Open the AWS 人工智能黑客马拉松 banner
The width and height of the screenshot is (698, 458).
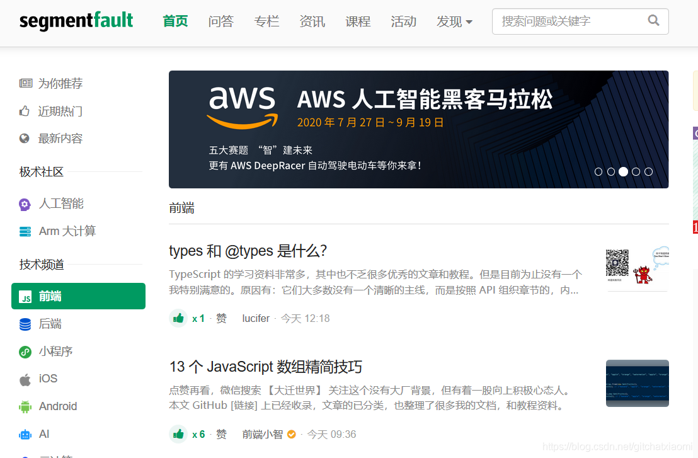tap(418, 129)
